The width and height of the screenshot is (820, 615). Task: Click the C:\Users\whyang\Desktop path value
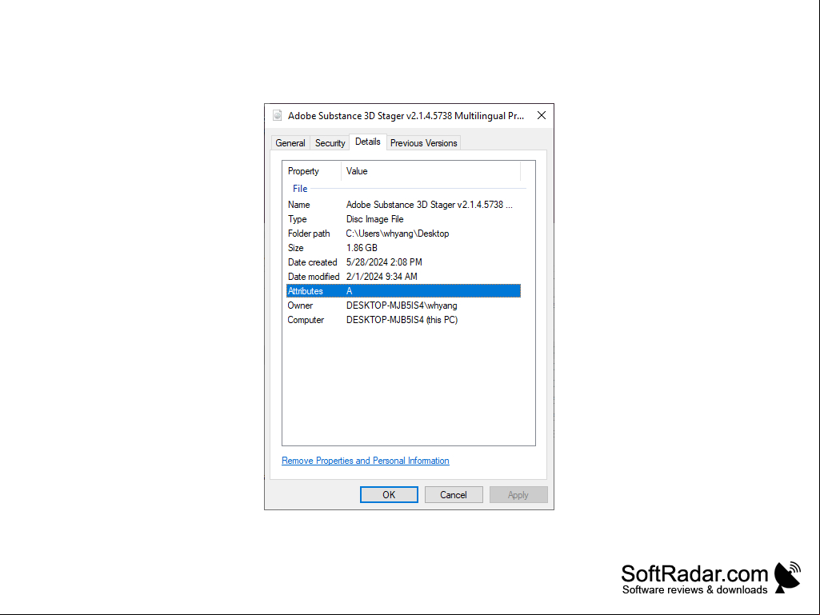[x=398, y=234]
